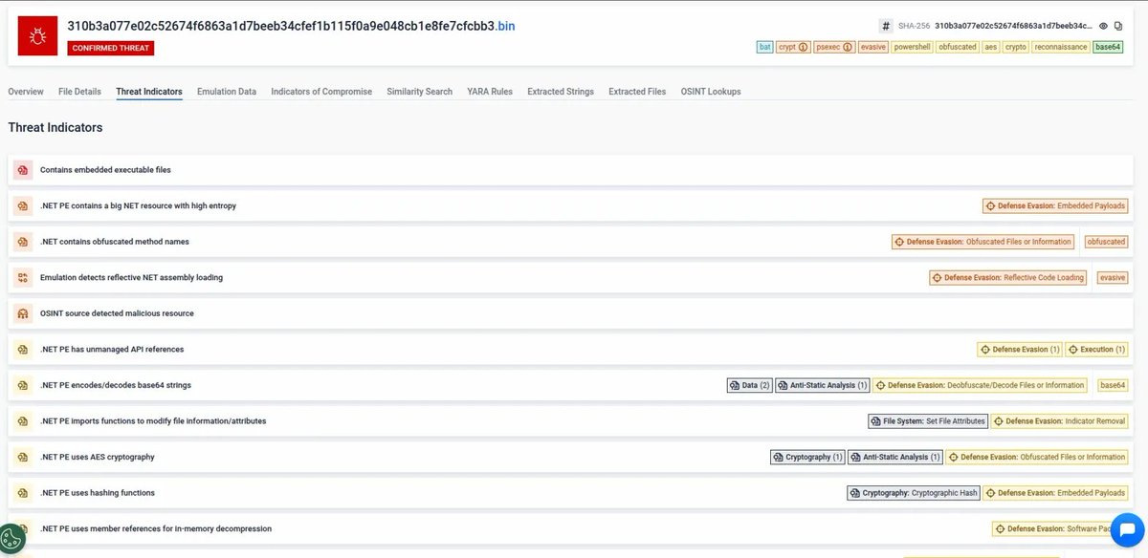The image size is (1148, 558).
Task: Click Defense Evasion: Embedded Payloads on NET resource row
Action: tap(1056, 205)
